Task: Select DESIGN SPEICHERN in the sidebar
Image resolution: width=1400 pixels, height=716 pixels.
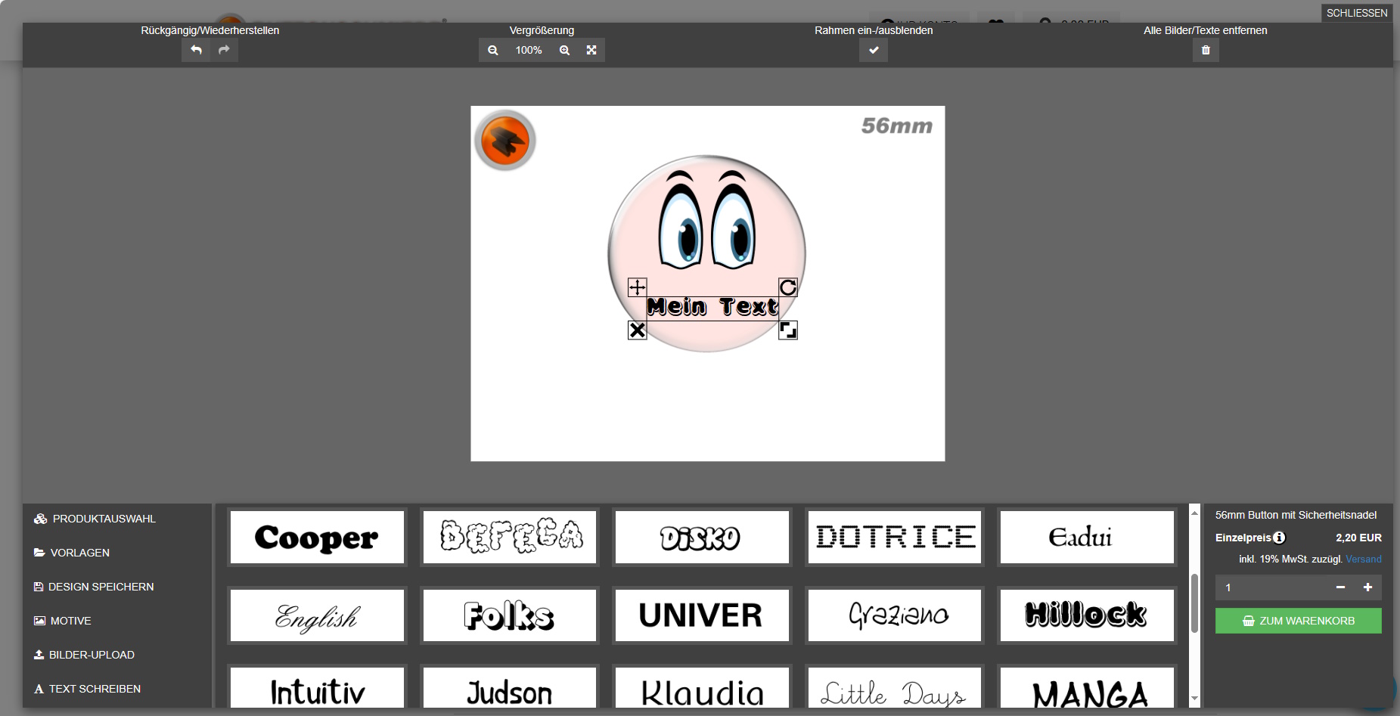Action: coord(94,587)
